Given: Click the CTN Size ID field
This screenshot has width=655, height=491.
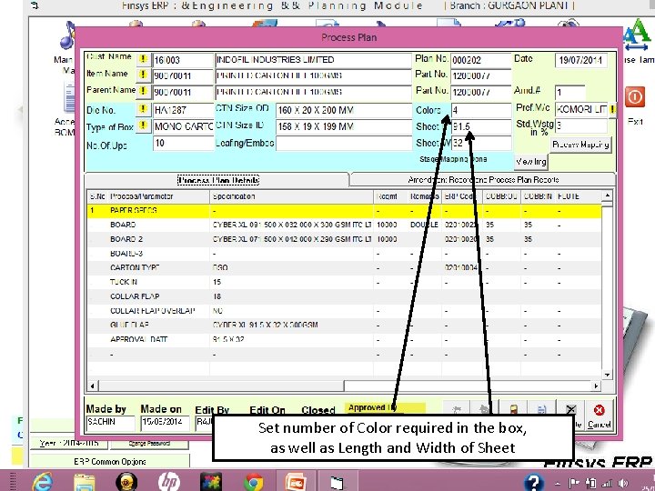Looking at the screenshot, I should click(x=344, y=126).
